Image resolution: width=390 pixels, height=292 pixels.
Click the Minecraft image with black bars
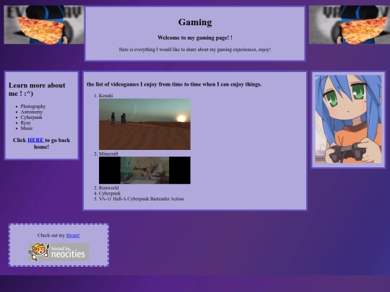pos(144,170)
